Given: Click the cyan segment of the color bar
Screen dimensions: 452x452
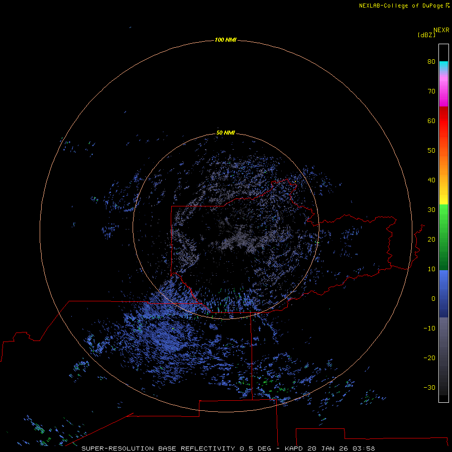Looking at the screenshot, I should [x=443, y=66].
